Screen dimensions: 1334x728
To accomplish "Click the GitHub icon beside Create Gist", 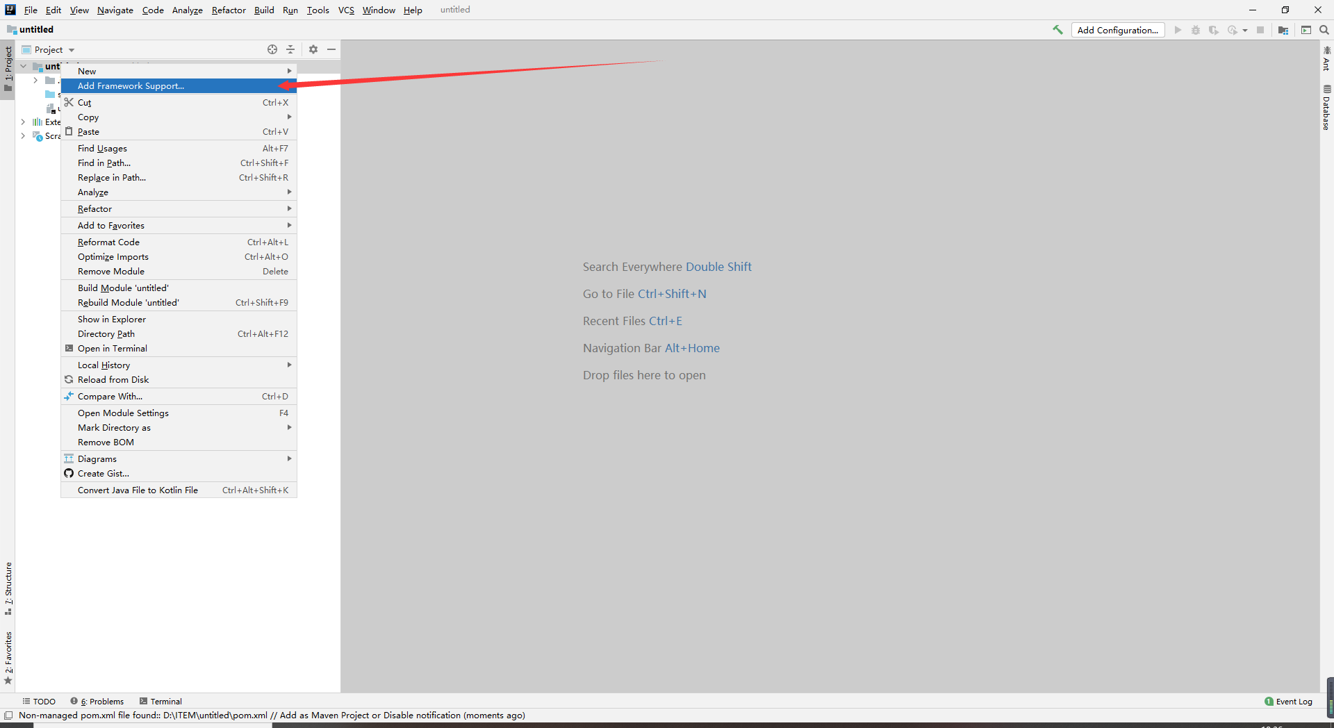I will tap(69, 473).
